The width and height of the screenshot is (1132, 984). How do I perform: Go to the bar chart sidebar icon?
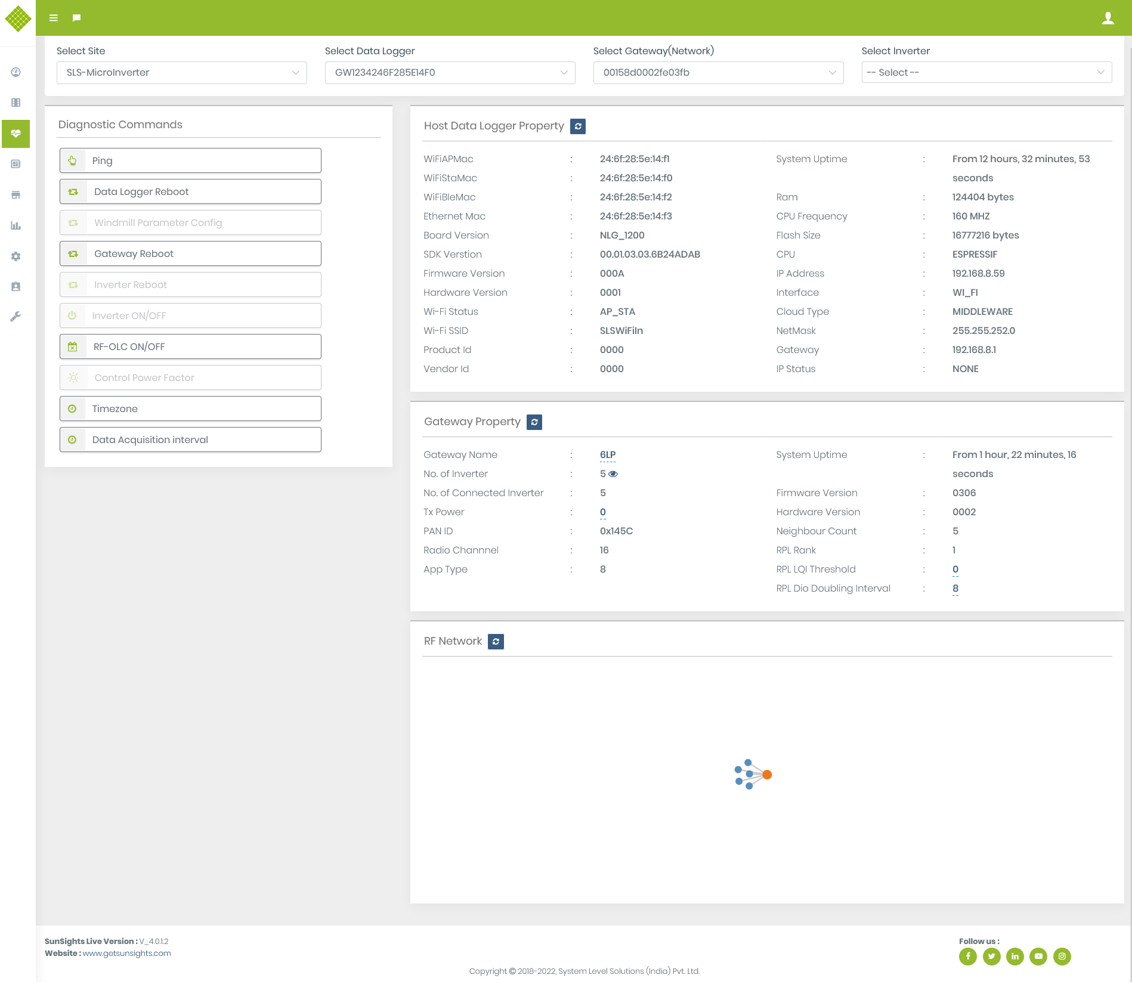coord(16,225)
